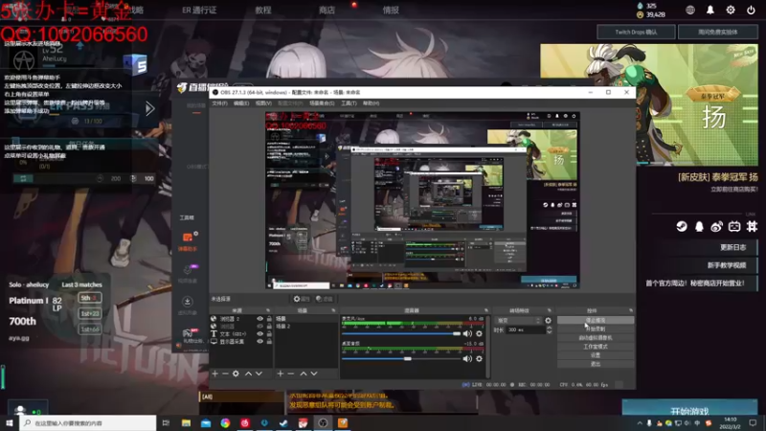766x431 pixels.
Task: Show hidden system tray icons chevron
Action: coord(640,423)
